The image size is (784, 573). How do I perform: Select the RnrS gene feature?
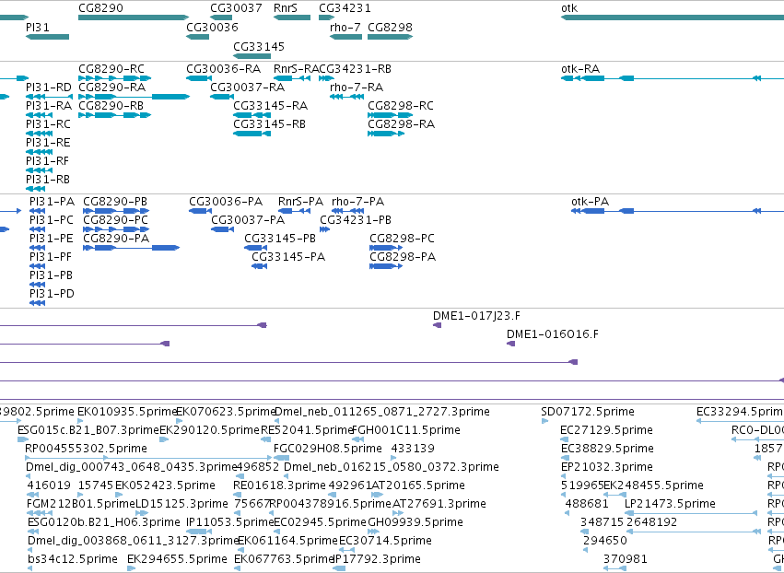tap(292, 18)
